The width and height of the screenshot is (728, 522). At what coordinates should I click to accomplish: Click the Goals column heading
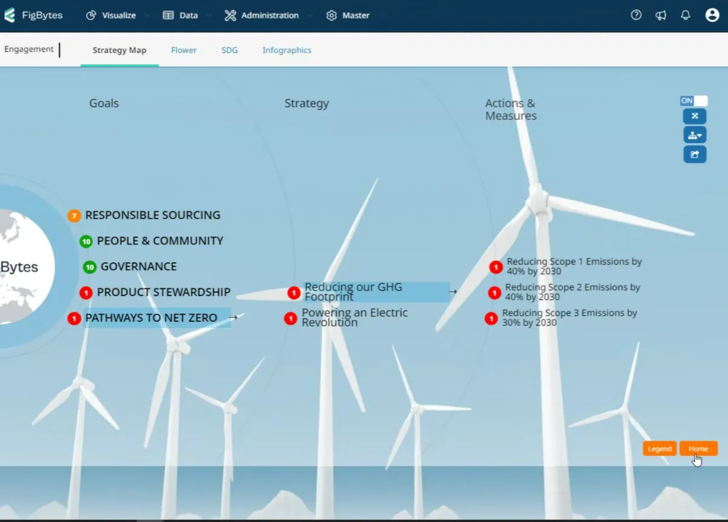104,103
